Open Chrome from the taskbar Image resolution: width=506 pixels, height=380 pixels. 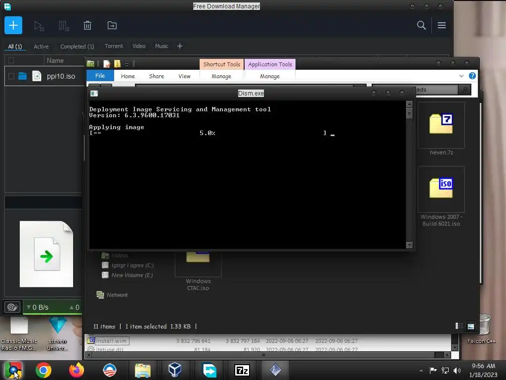click(43, 370)
